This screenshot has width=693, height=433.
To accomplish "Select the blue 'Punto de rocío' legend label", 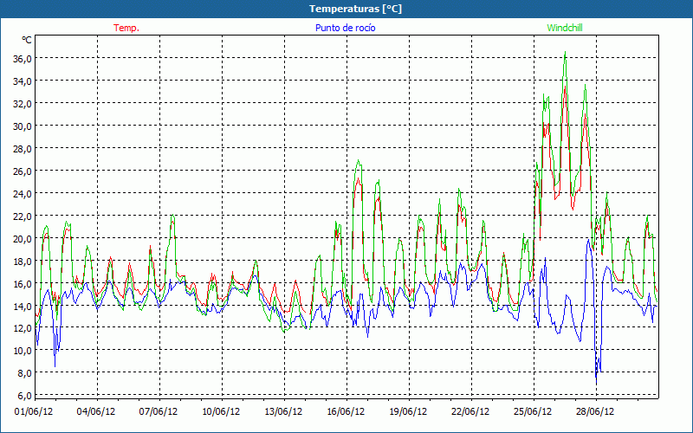I will pos(345,28).
